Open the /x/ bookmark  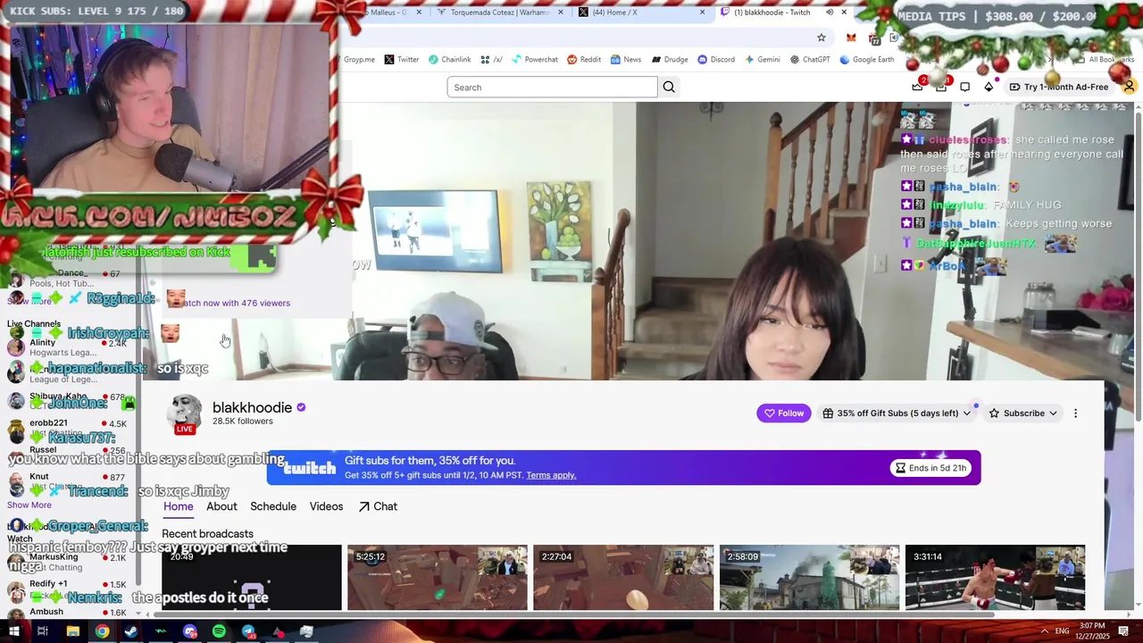click(x=491, y=60)
